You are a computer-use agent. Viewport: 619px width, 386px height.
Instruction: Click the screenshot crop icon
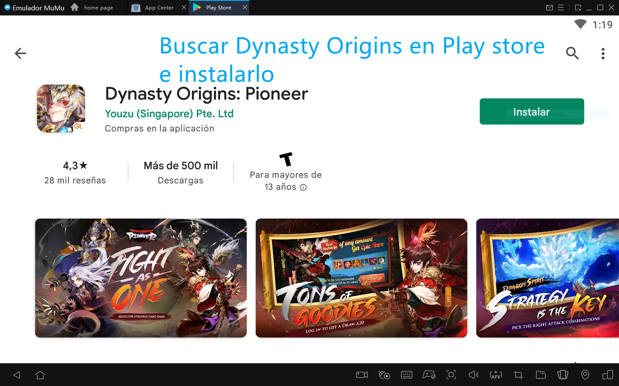tap(518, 375)
